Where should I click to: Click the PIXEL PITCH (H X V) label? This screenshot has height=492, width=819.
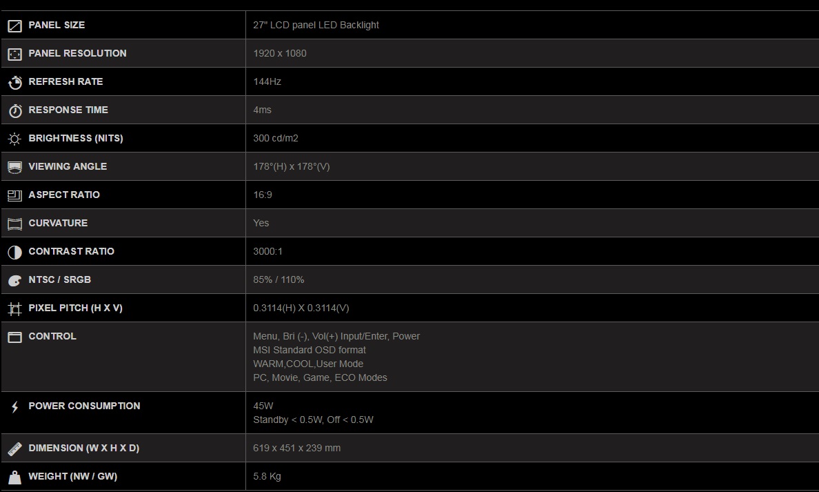click(75, 308)
